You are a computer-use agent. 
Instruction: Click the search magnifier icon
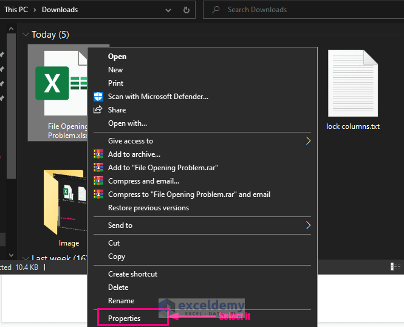[216, 10]
